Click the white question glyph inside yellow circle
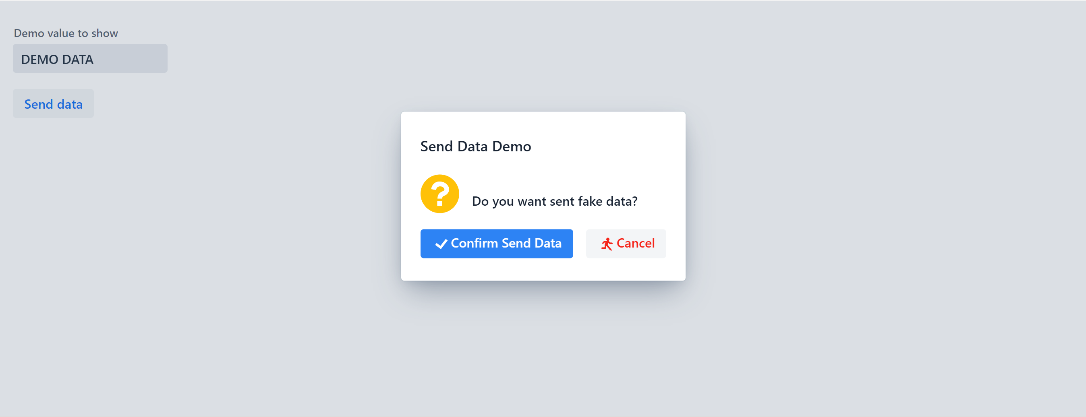This screenshot has height=417, width=1086. pos(440,194)
